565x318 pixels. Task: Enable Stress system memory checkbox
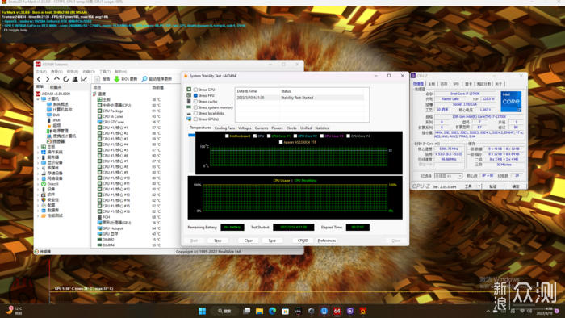click(x=195, y=107)
